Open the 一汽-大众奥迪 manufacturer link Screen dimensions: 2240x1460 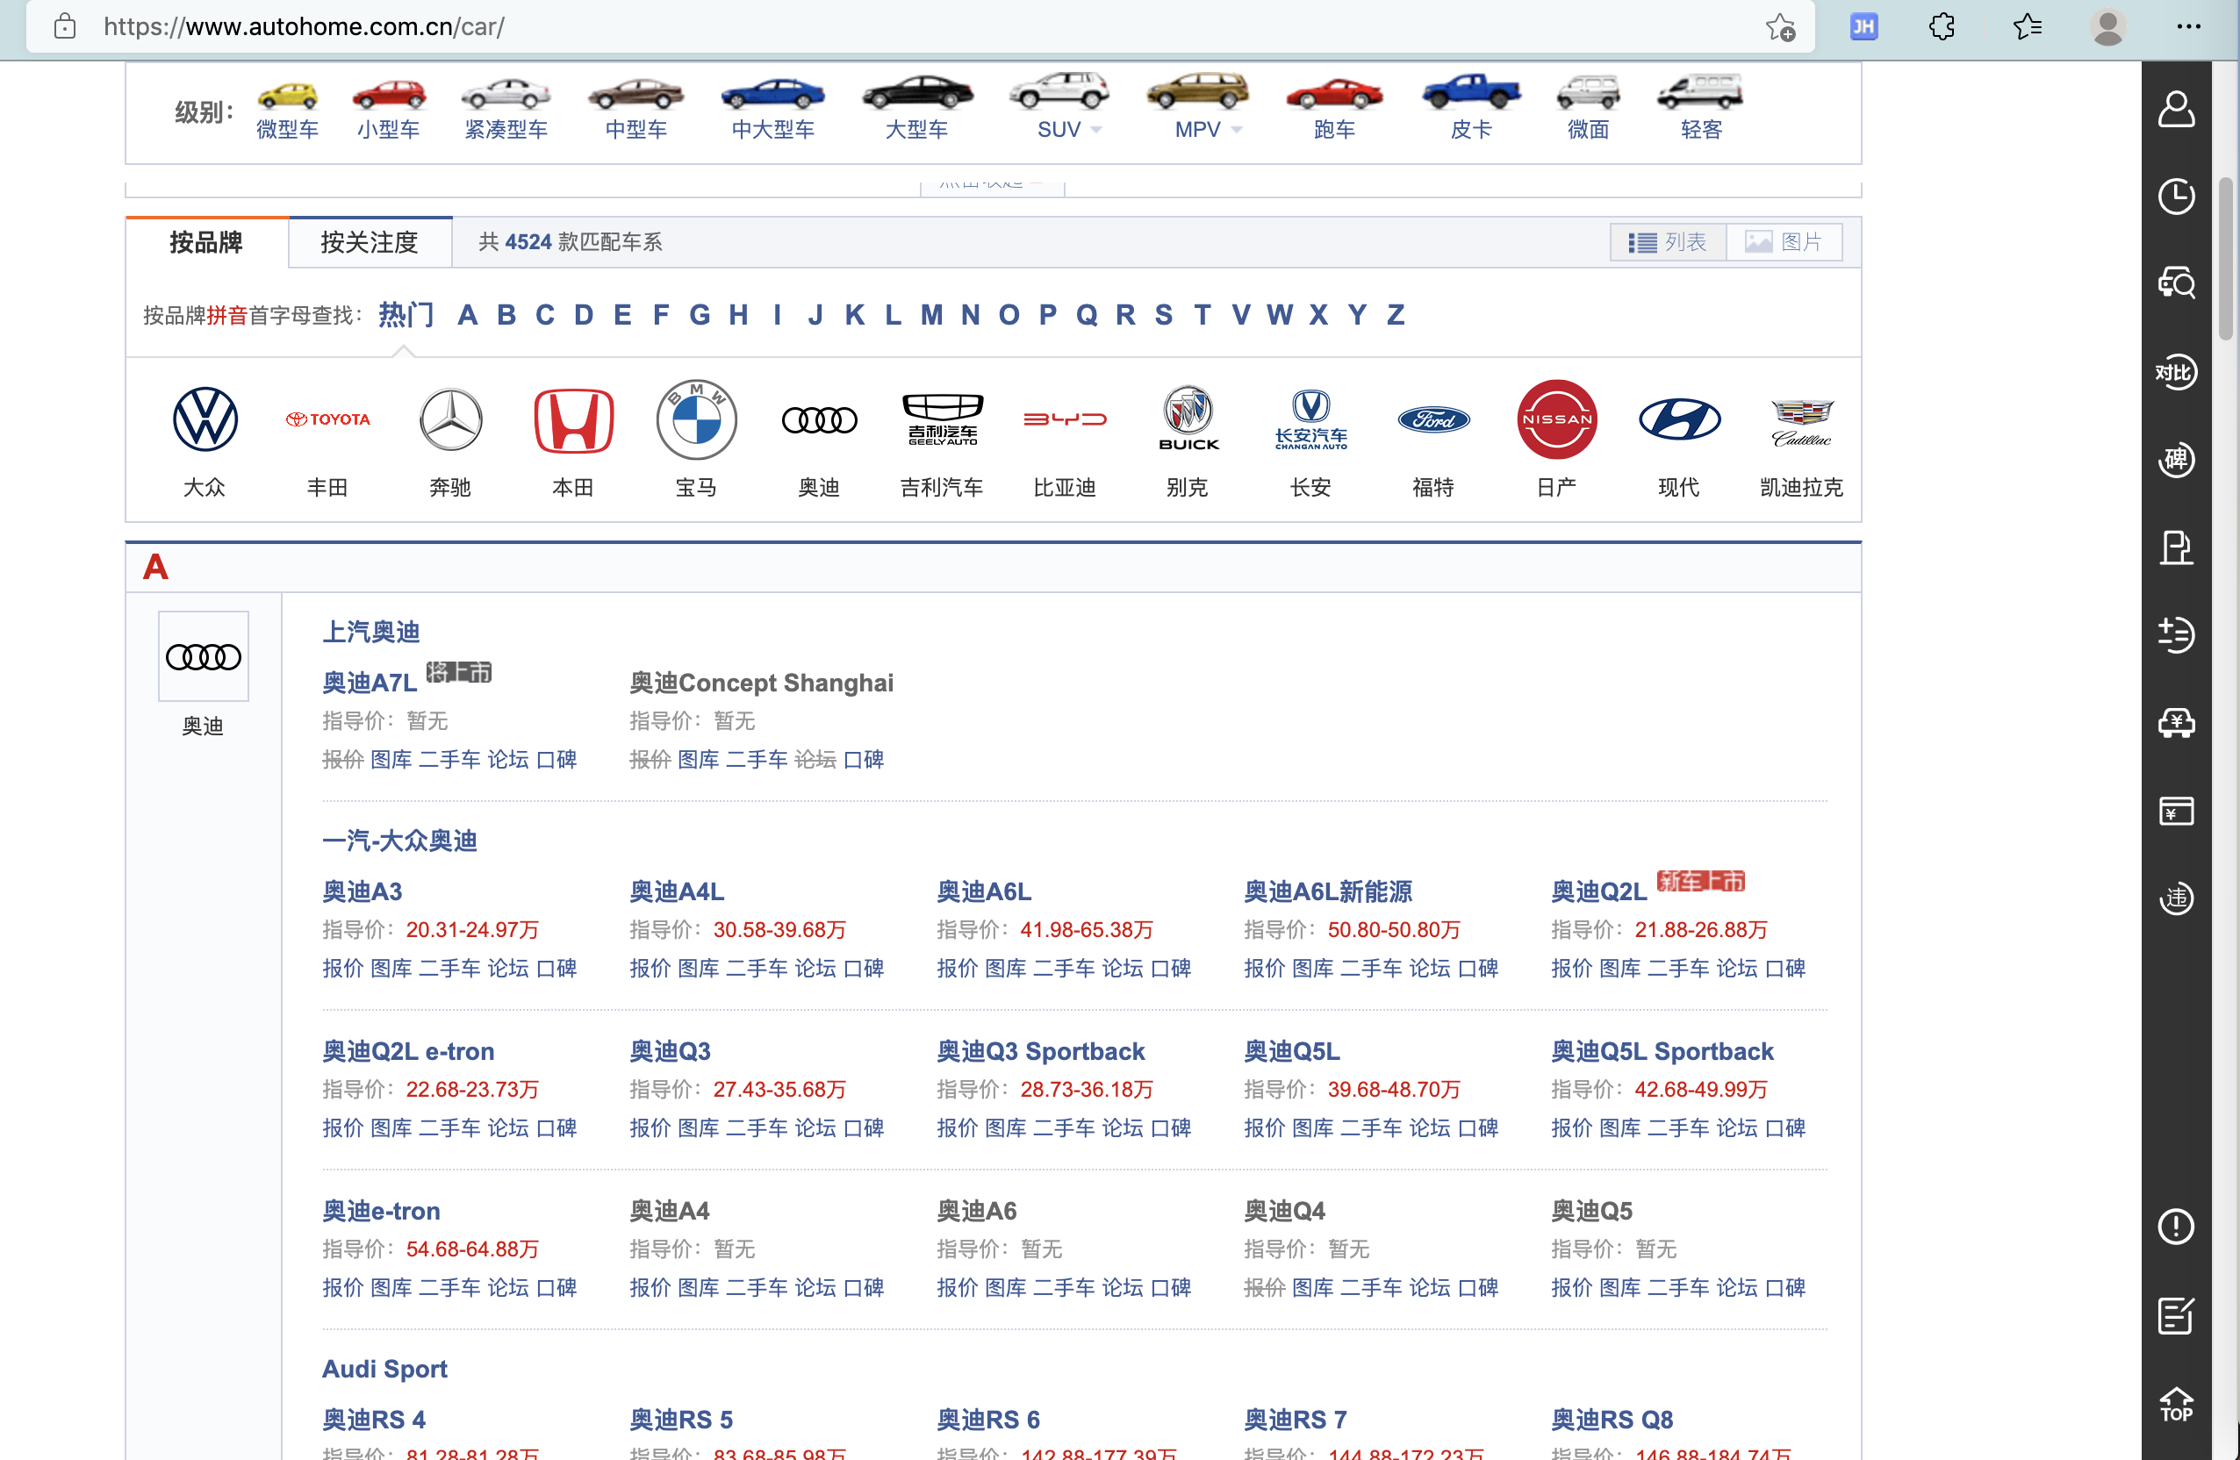(400, 840)
